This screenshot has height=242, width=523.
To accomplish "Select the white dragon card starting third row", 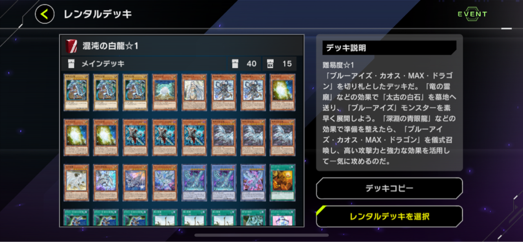I will tap(76, 182).
